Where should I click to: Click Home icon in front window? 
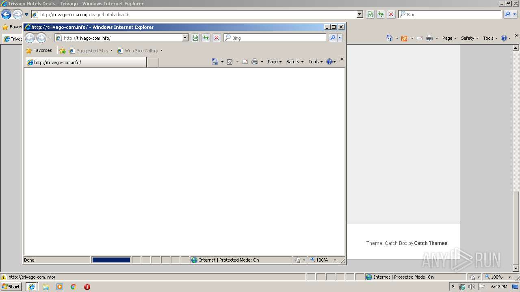pyautogui.click(x=215, y=62)
